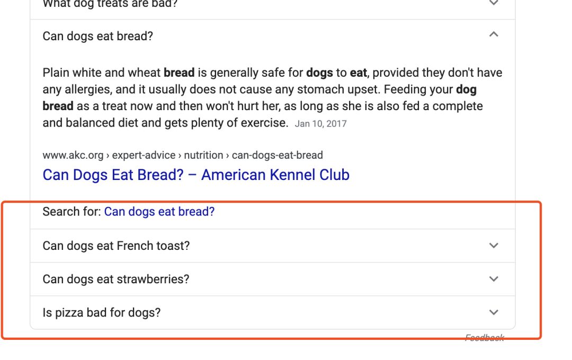Click the 'Jan 10, 2017' date

click(x=320, y=124)
